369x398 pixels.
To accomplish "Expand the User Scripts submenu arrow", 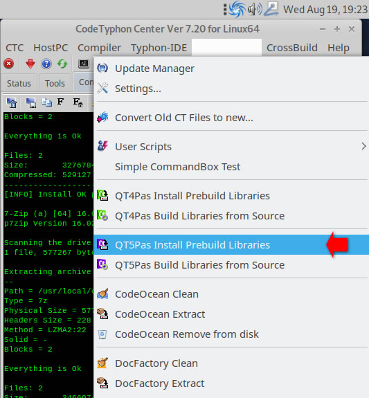I will tap(363, 146).
